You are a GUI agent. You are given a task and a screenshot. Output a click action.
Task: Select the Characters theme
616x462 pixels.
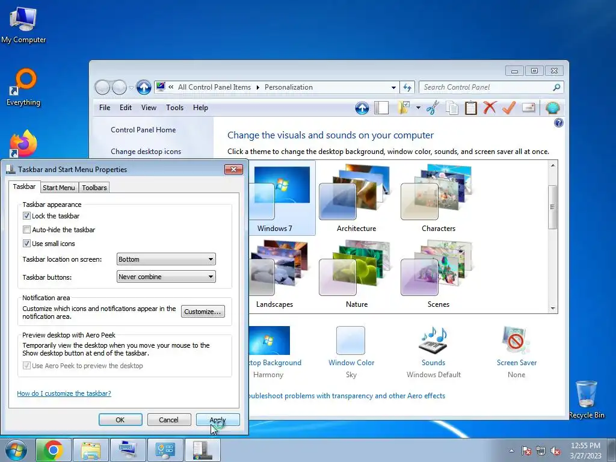click(438, 198)
